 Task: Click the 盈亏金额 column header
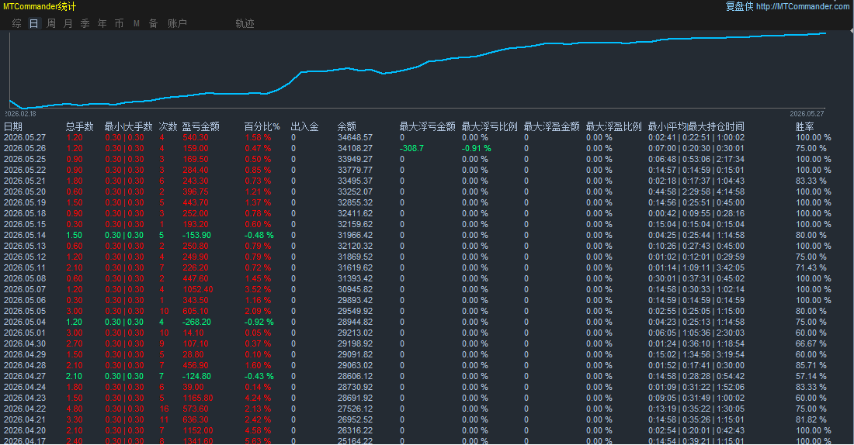pos(200,126)
